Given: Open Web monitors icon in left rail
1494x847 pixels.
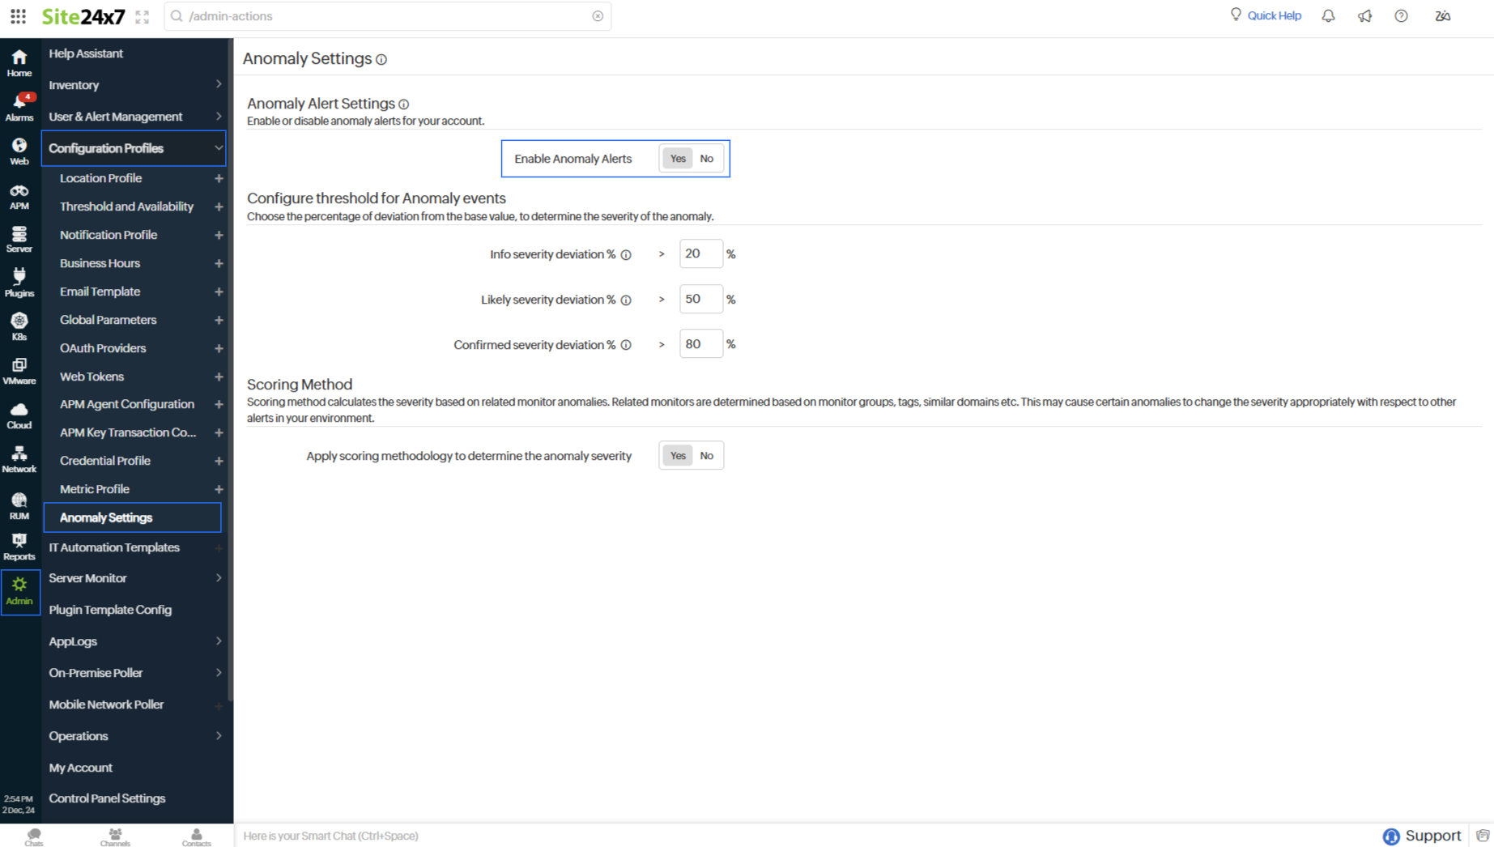Looking at the screenshot, I should [x=19, y=151].
